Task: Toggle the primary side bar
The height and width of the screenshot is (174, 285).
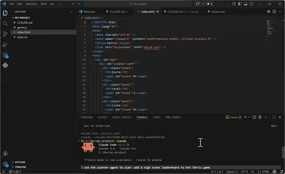Action: [240, 4]
